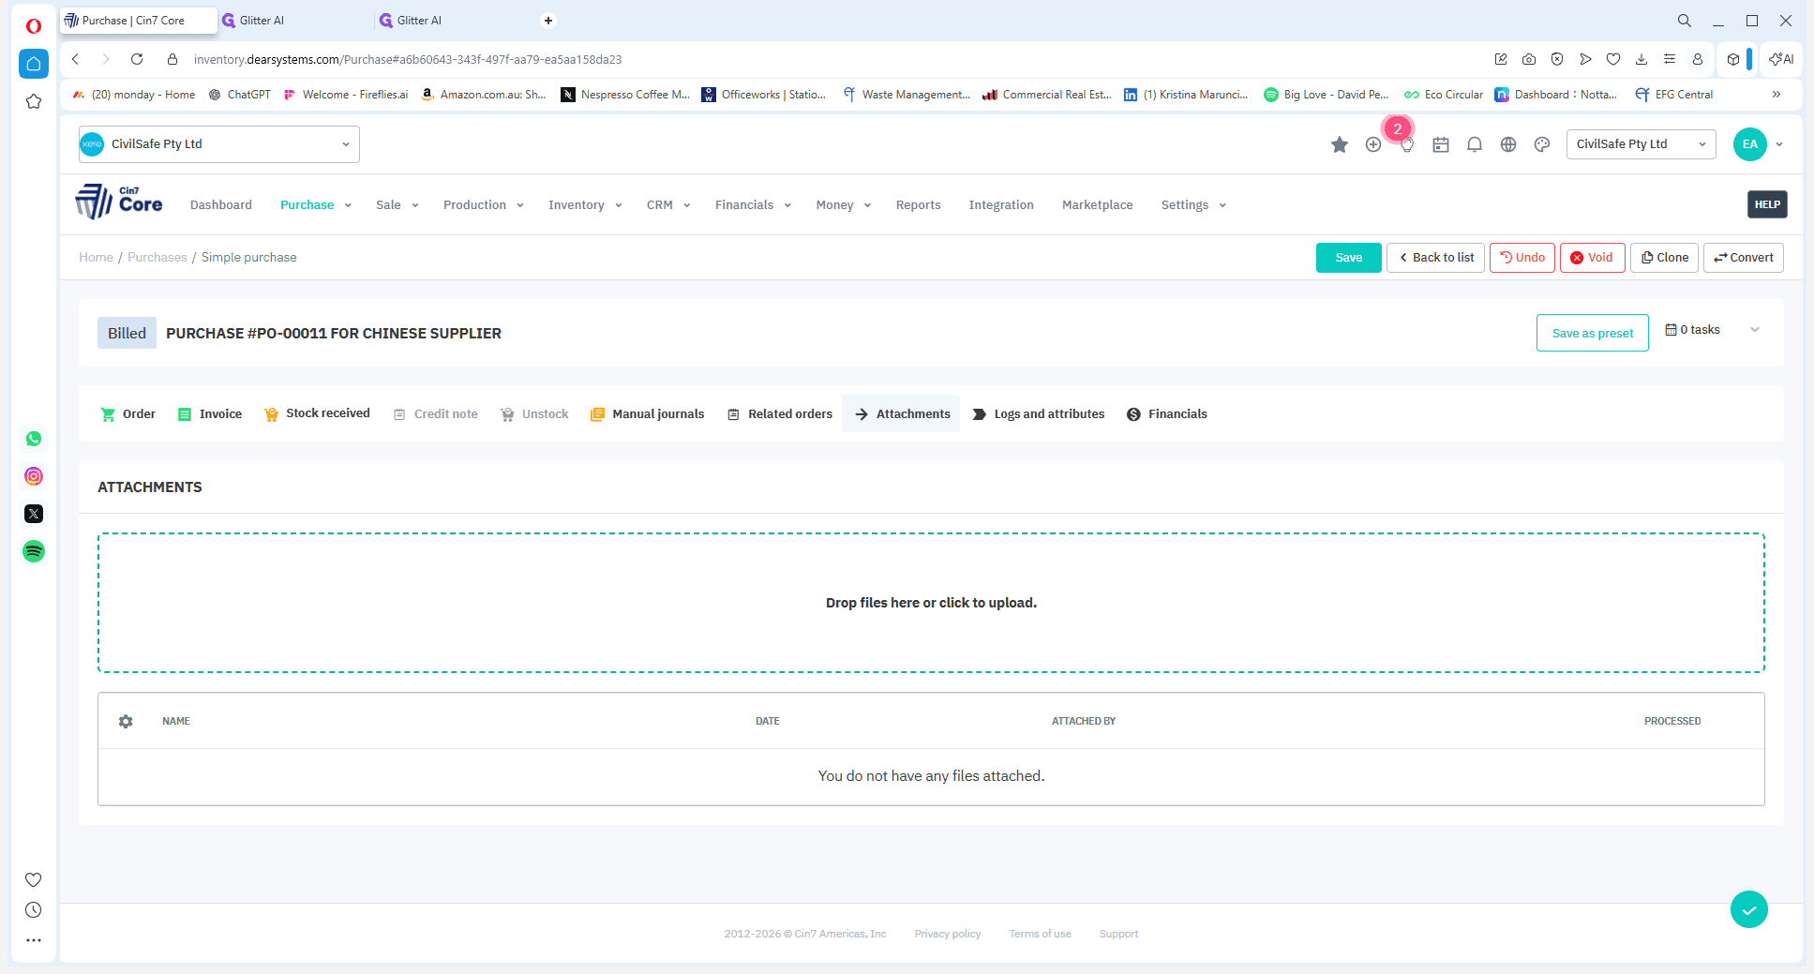
Task: Open the Reports menu item
Action: [918, 205]
